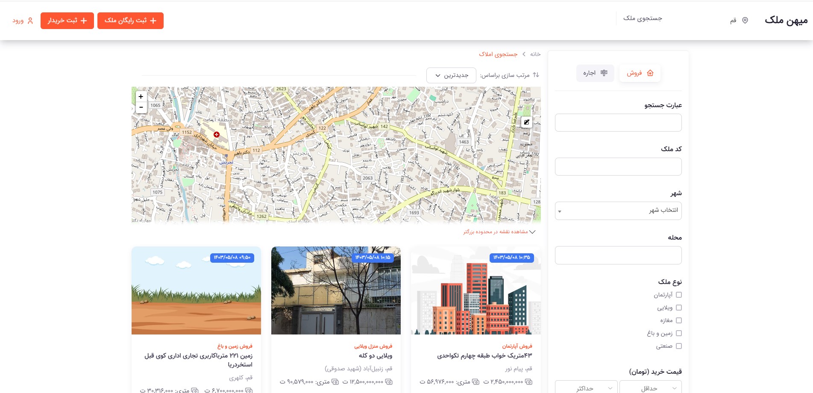
Task: Click the map draw/edit area icon
Action: [527, 122]
